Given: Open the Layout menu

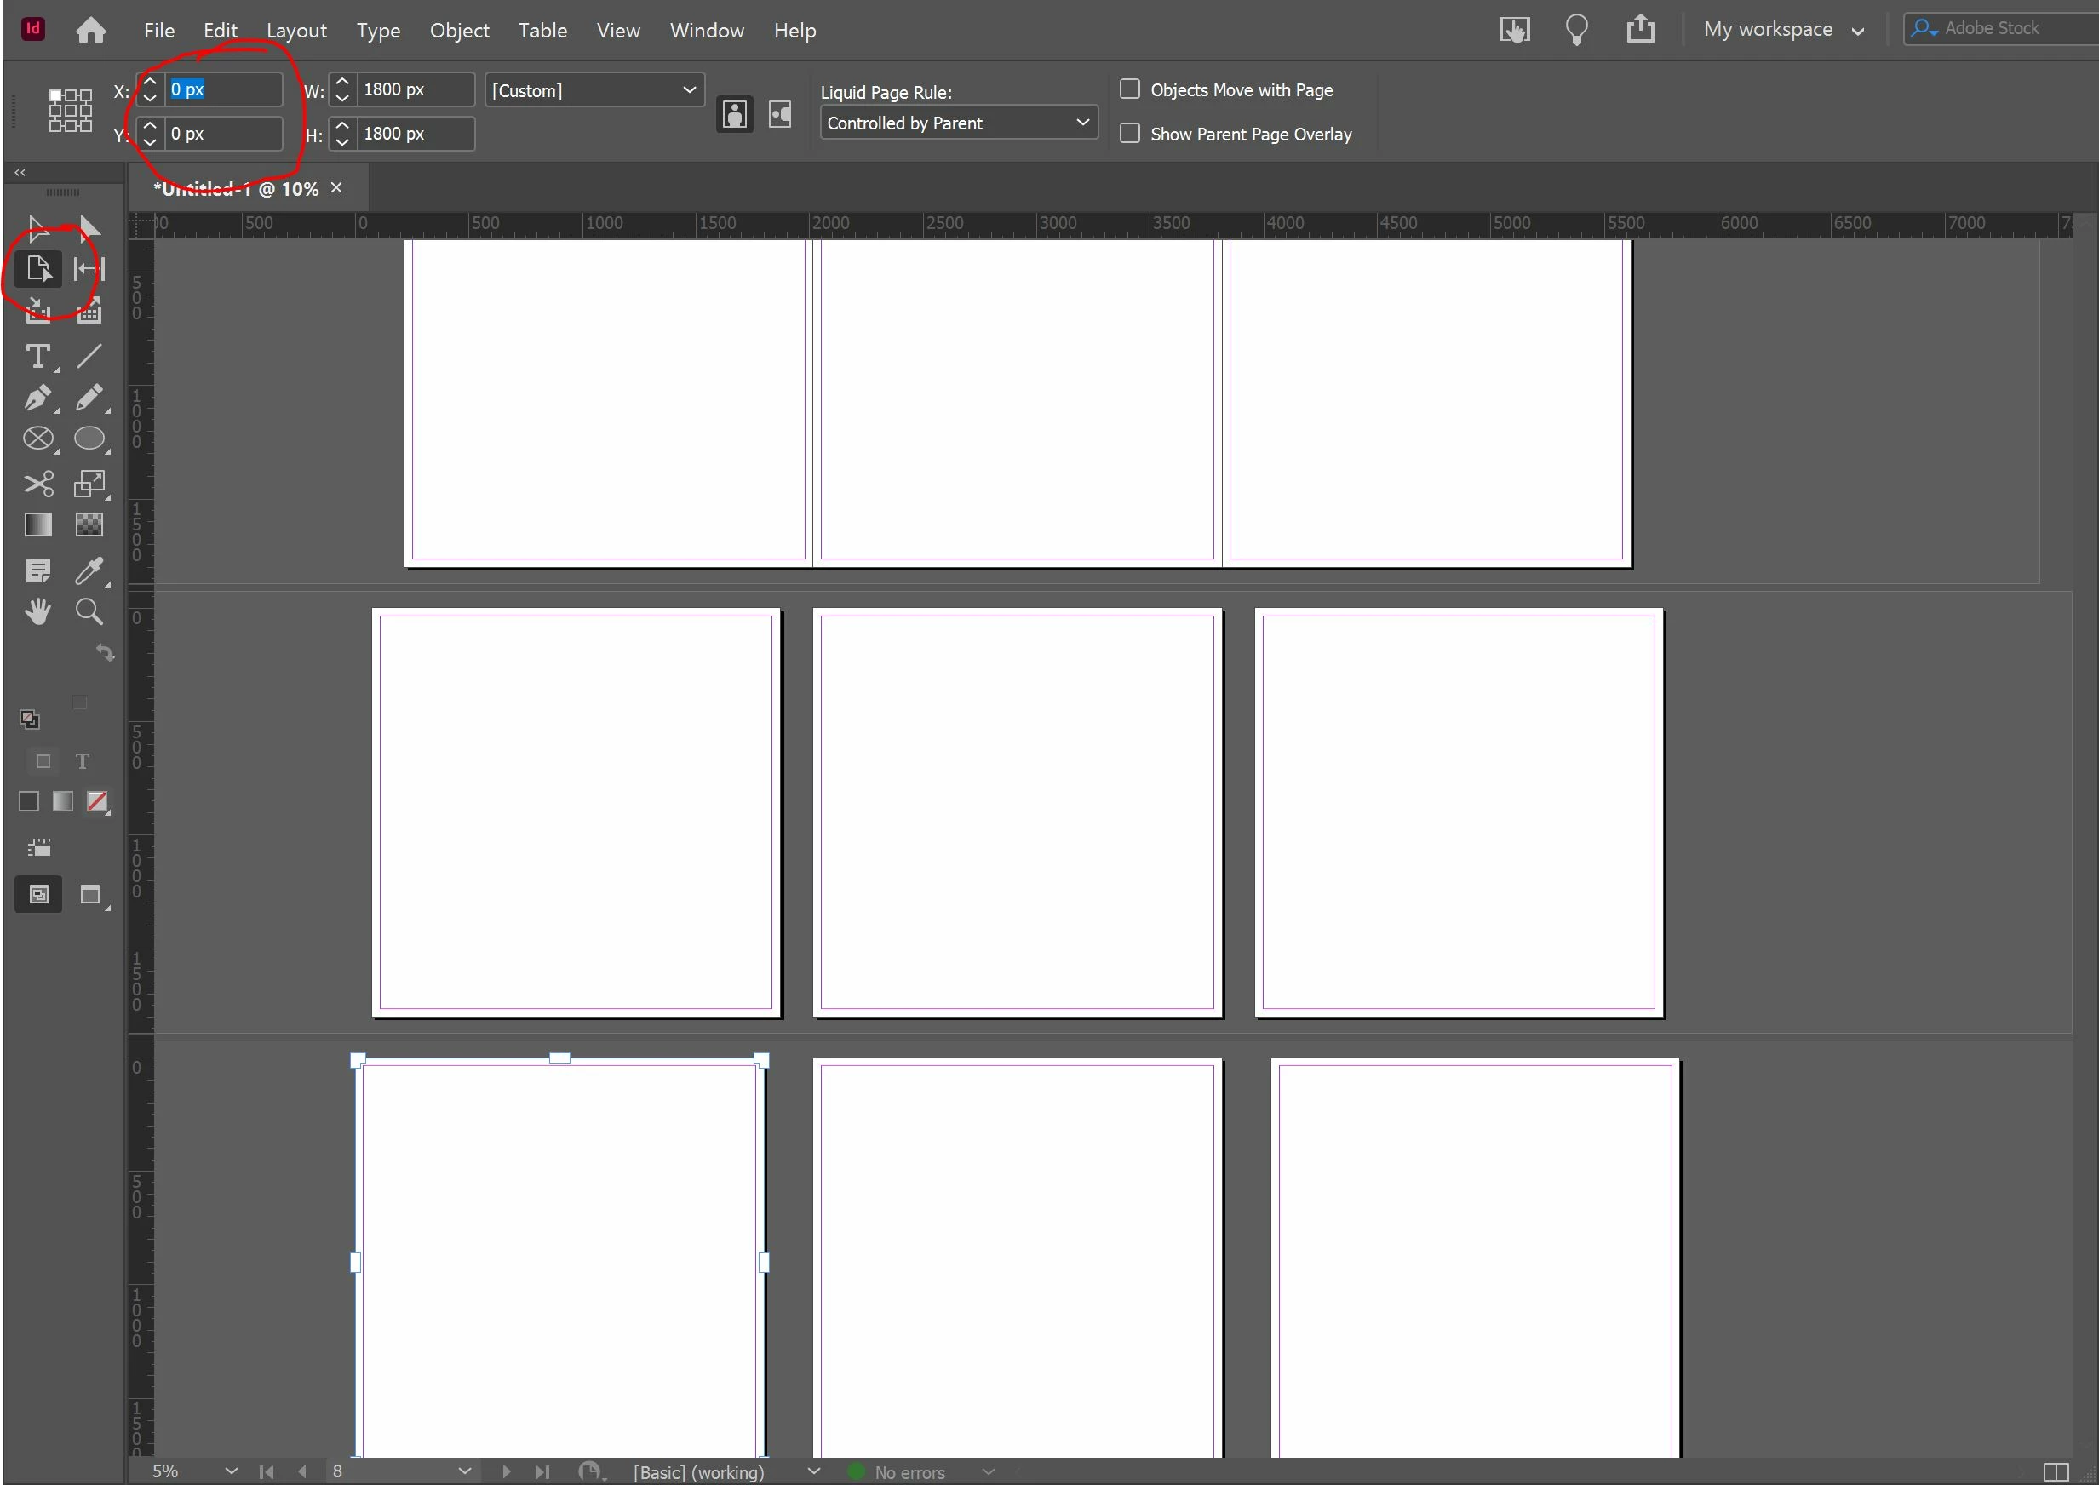Looking at the screenshot, I should pyautogui.click(x=296, y=30).
